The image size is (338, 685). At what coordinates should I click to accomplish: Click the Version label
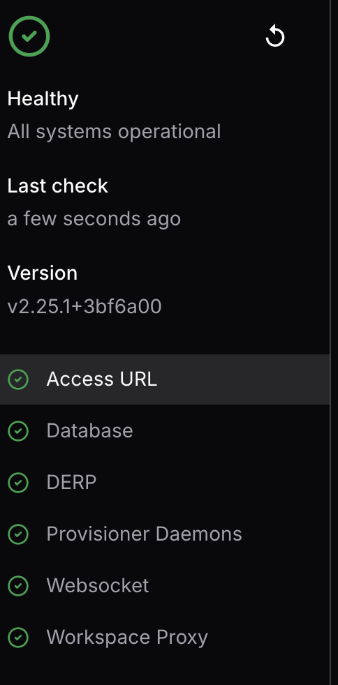point(43,273)
